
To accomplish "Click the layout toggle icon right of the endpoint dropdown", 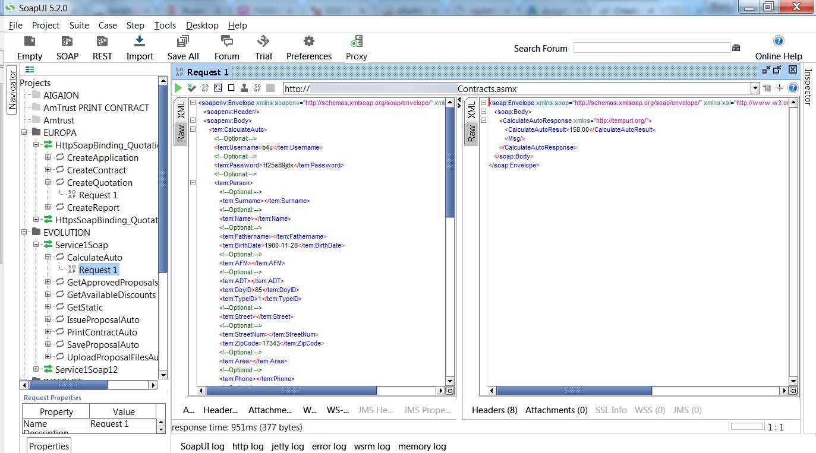I will coord(767,88).
